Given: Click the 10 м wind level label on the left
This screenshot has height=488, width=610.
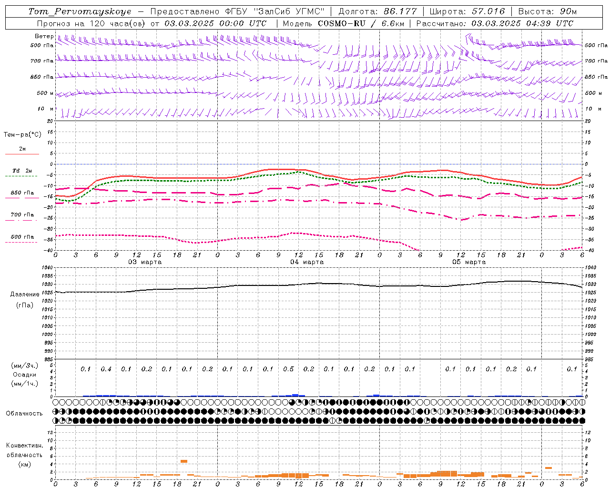Looking at the screenshot, I should click(x=45, y=109).
